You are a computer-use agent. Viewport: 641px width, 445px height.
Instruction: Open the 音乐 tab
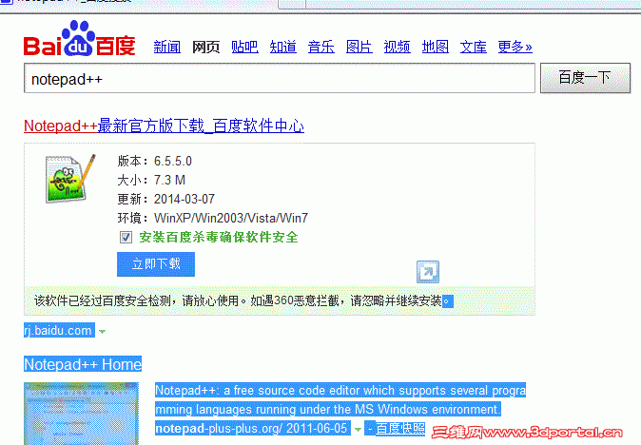(x=320, y=47)
